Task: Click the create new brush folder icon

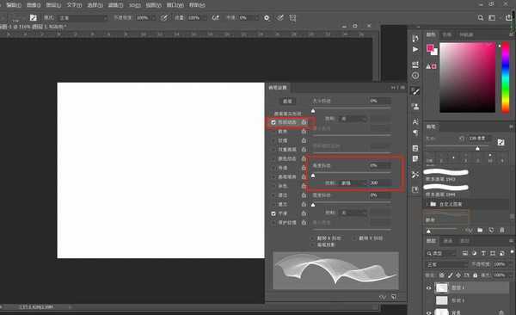Action: (480, 230)
